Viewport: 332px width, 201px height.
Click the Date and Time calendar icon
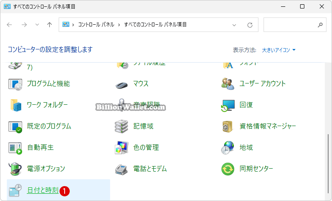click(x=15, y=190)
